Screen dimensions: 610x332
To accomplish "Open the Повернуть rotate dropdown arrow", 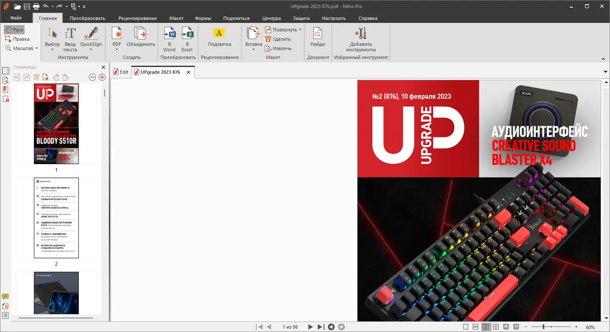I will [300, 30].
